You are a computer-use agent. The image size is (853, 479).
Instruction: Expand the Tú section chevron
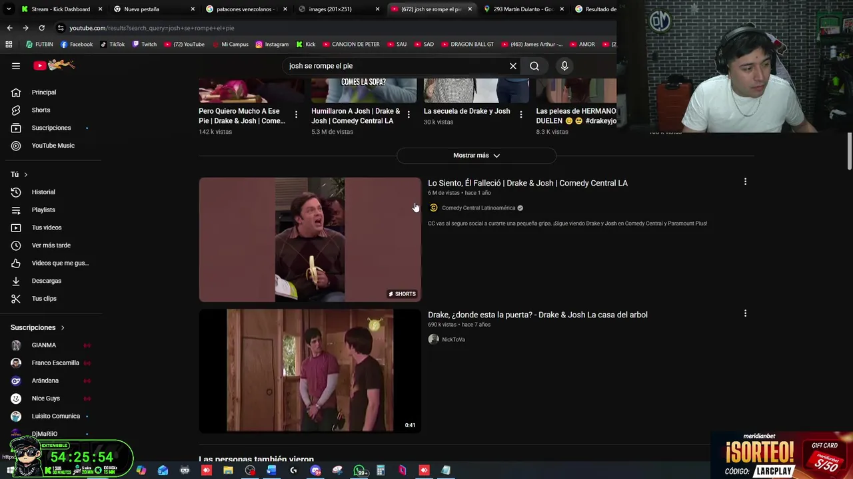pyautogui.click(x=26, y=174)
